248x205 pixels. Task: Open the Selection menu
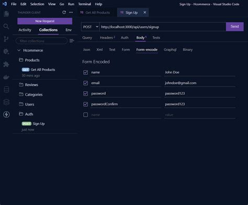(37, 4)
